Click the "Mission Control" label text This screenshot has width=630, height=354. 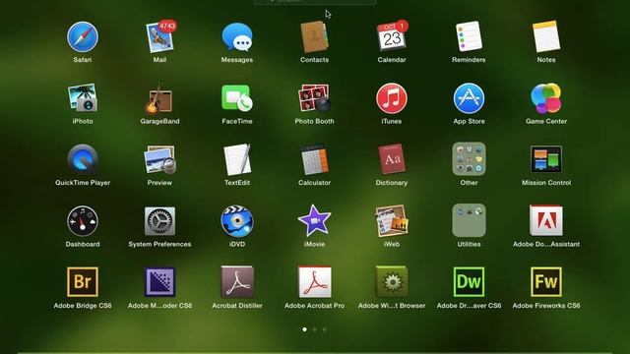pyautogui.click(x=546, y=183)
